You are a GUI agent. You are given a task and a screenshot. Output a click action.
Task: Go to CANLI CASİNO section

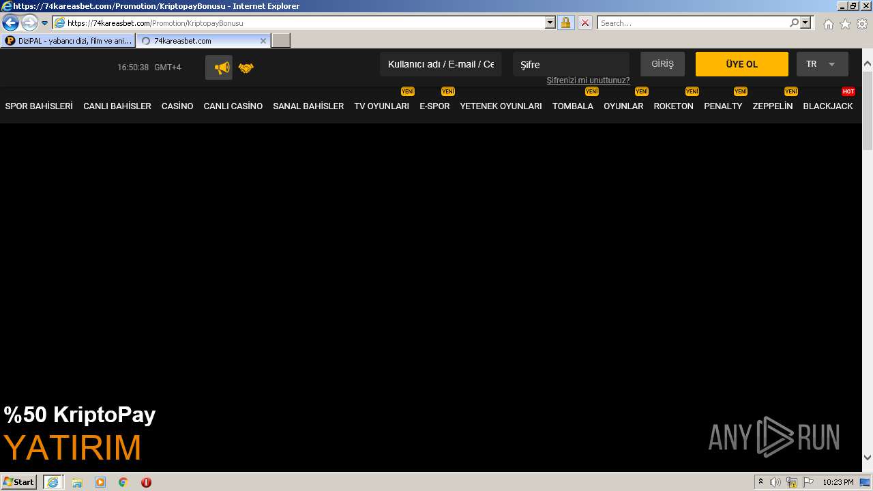pos(233,106)
